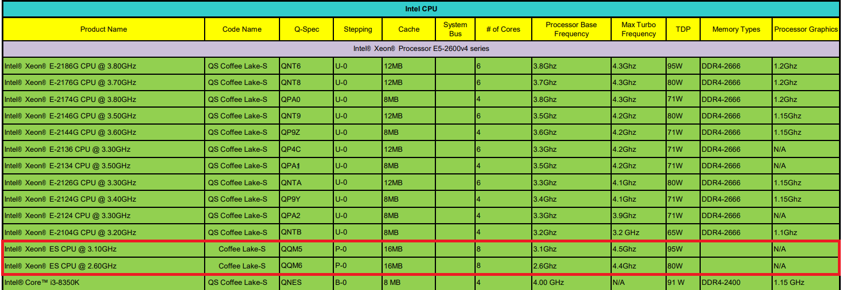
Task: Select the Cache column header
Action: tap(409, 29)
